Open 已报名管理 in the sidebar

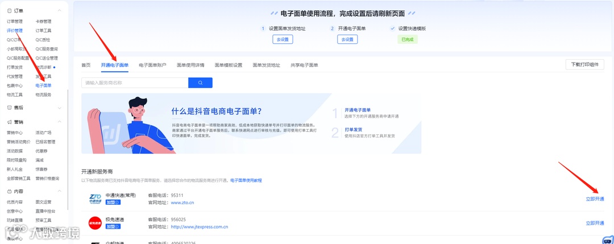(45, 142)
